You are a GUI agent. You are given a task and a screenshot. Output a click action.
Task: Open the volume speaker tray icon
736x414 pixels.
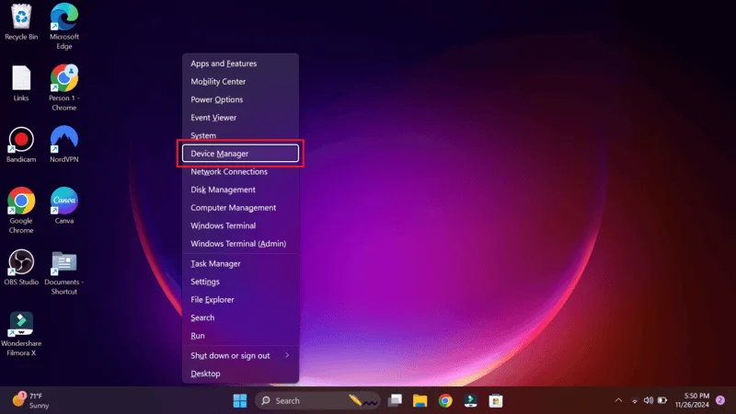649,400
